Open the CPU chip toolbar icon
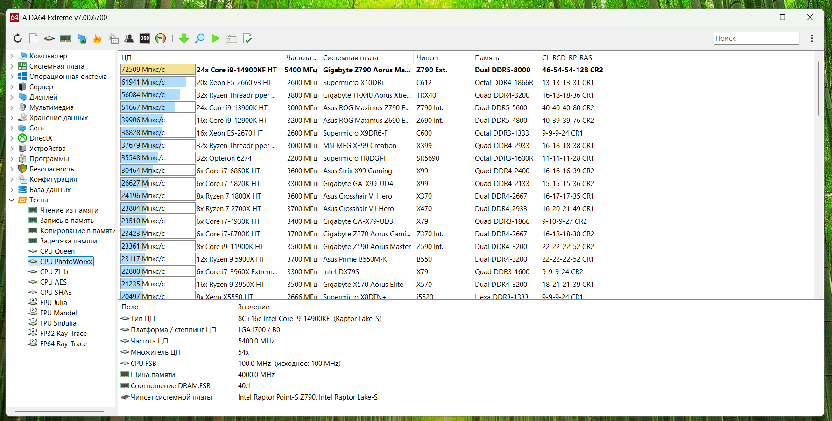 pos(49,38)
